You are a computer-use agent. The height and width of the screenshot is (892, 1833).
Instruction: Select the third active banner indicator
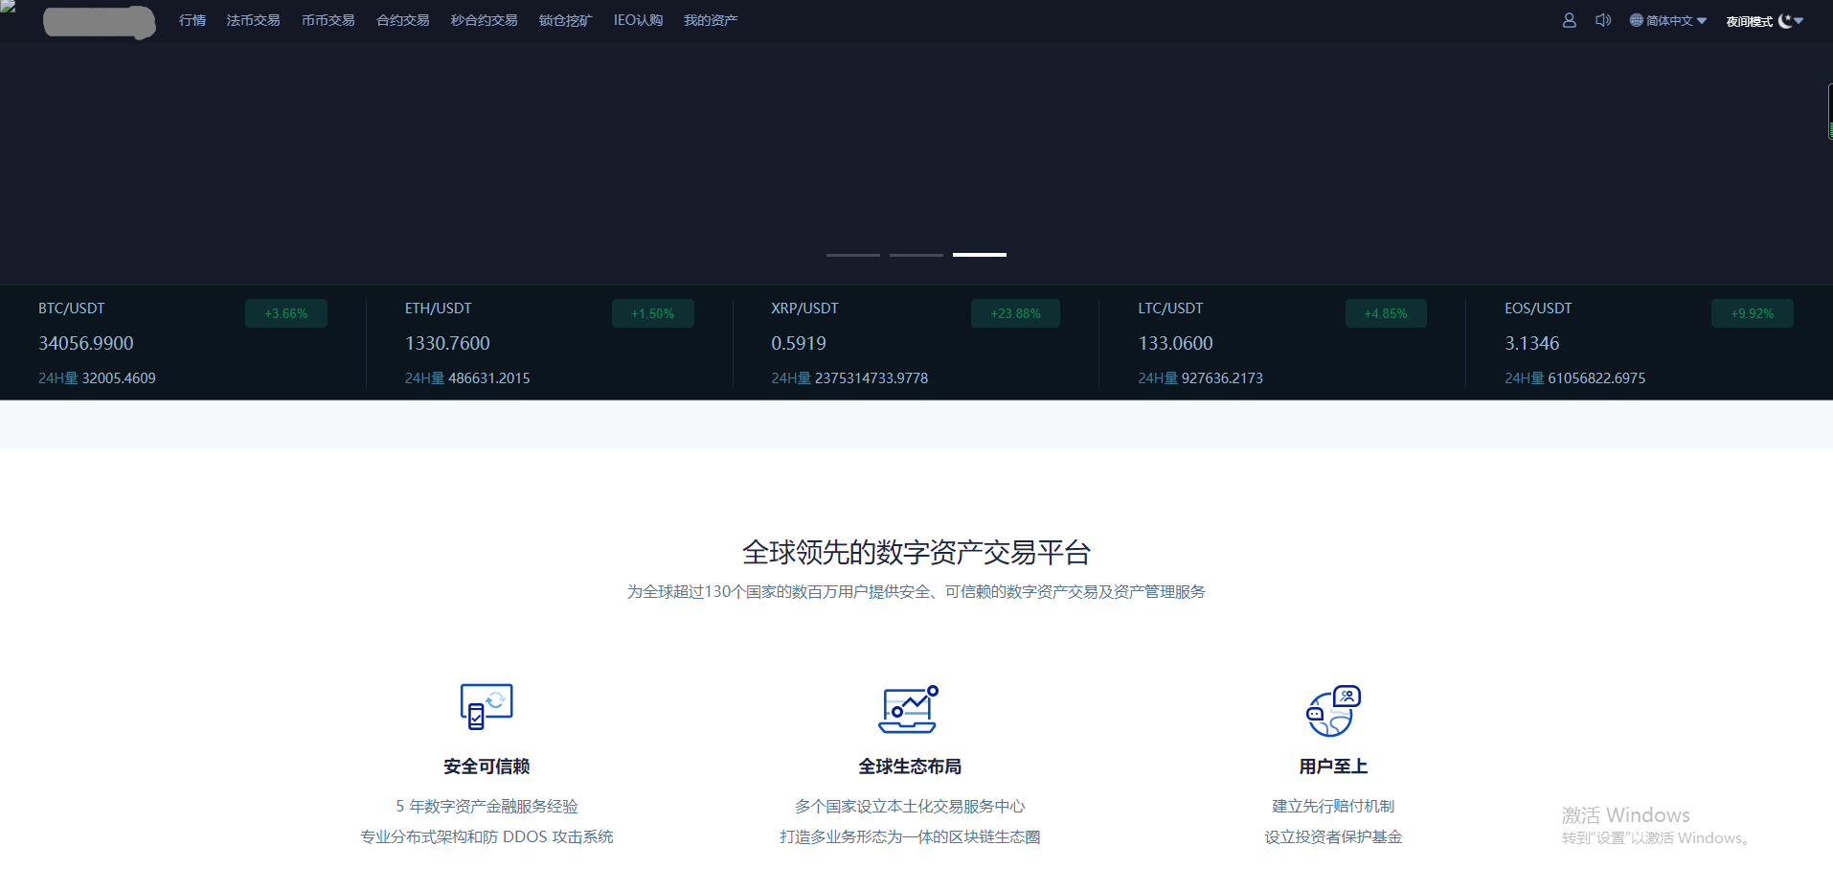click(980, 255)
